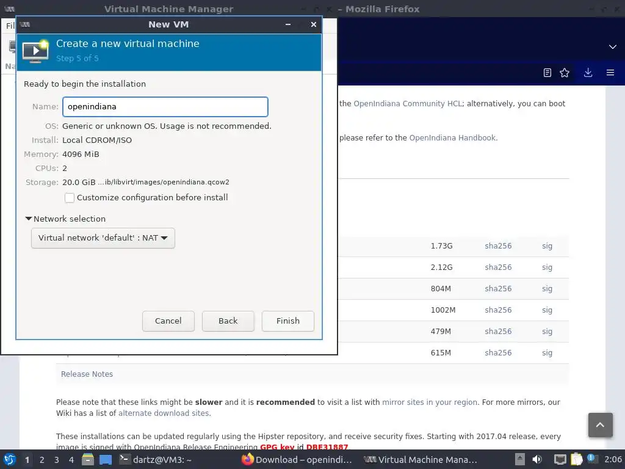
Task: Click sha256 link in the 804M row
Action: pyautogui.click(x=498, y=289)
